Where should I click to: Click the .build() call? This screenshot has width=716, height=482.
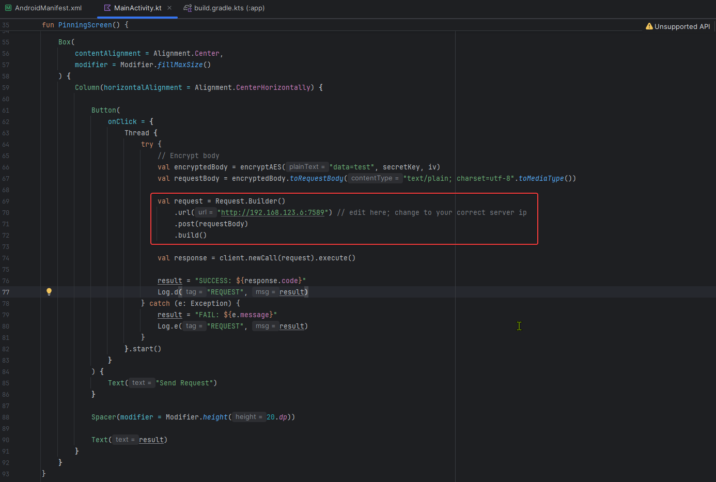tap(191, 235)
